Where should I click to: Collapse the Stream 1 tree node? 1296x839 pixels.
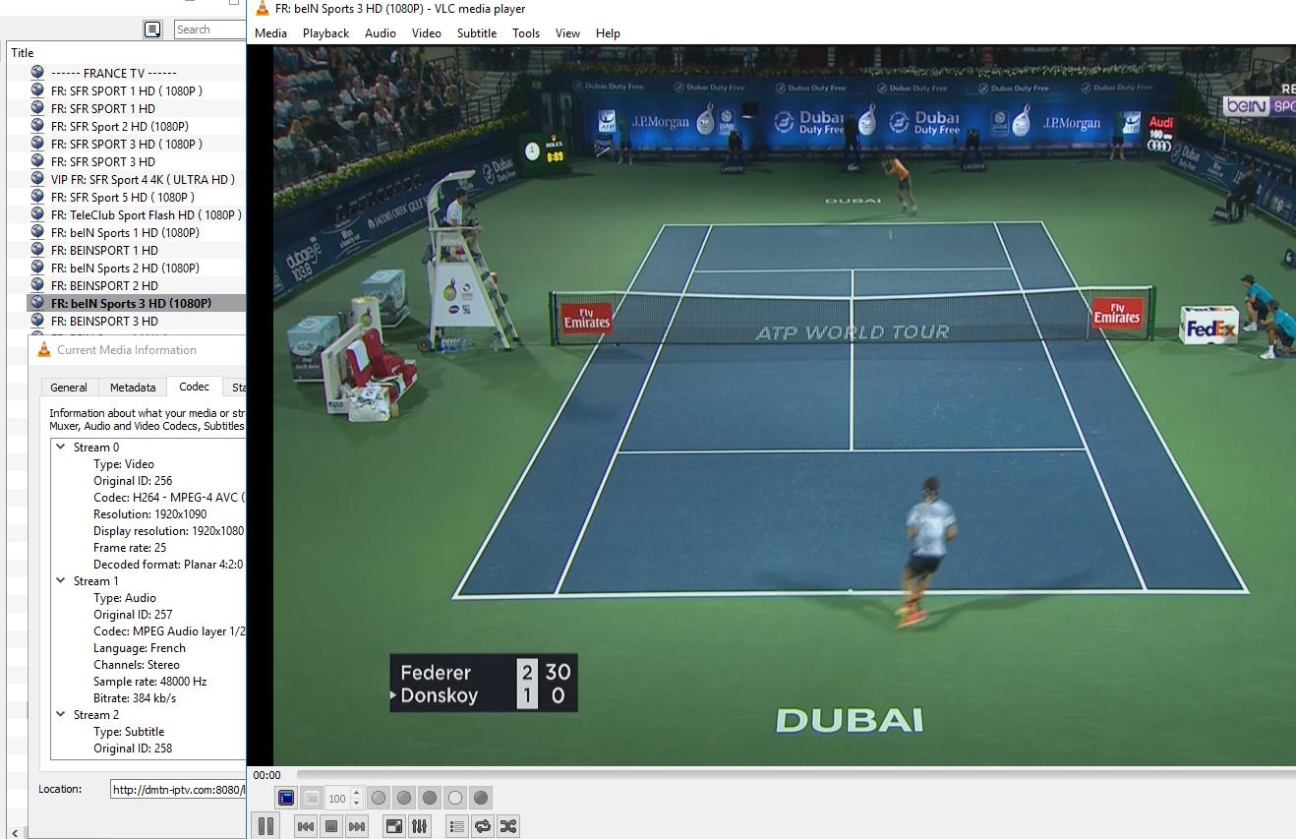(x=61, y=581)
